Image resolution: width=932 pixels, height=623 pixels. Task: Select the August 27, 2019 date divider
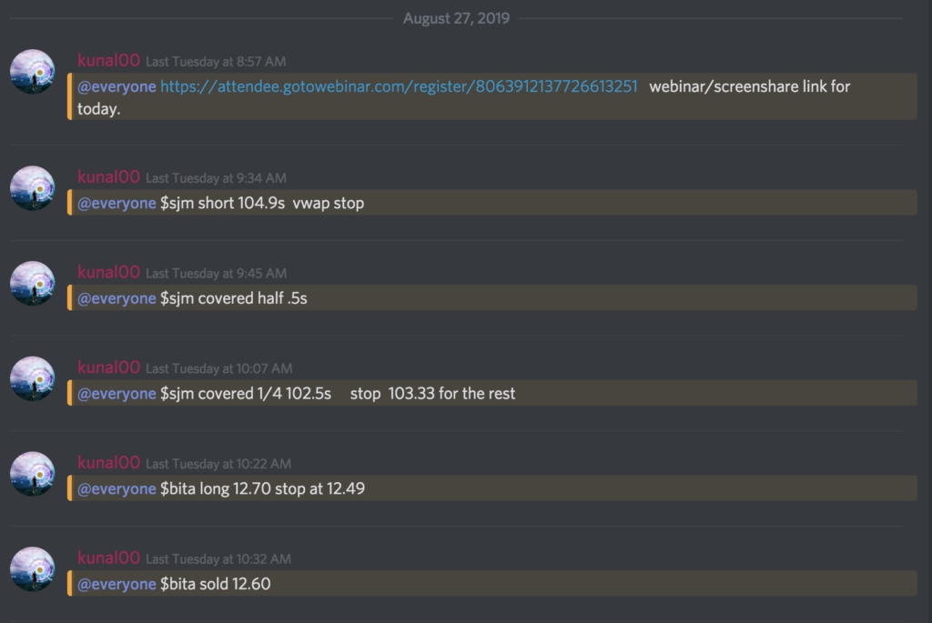(x=456, y=18)
